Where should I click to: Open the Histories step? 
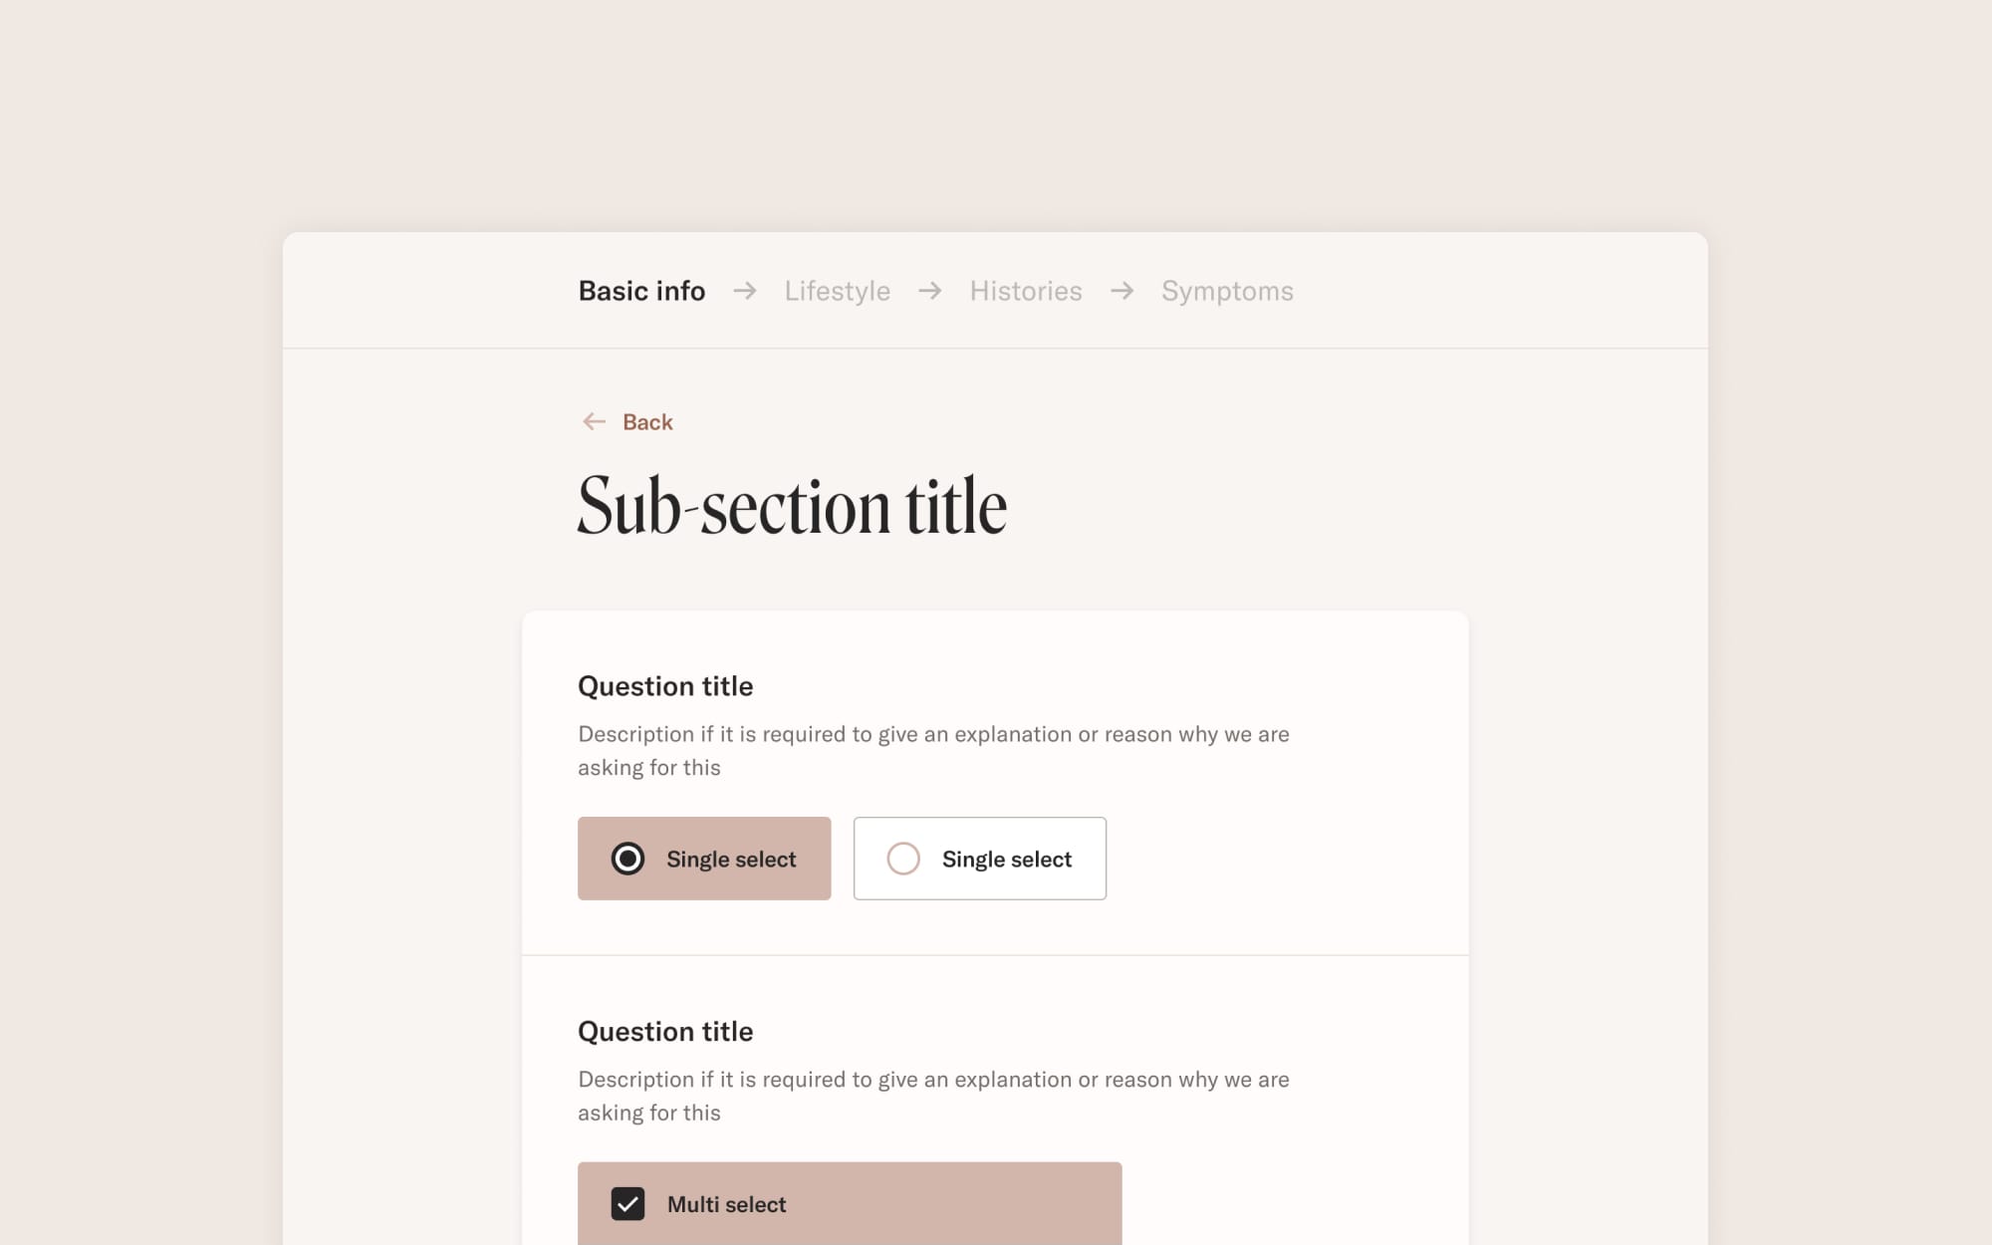point(1025,291)
